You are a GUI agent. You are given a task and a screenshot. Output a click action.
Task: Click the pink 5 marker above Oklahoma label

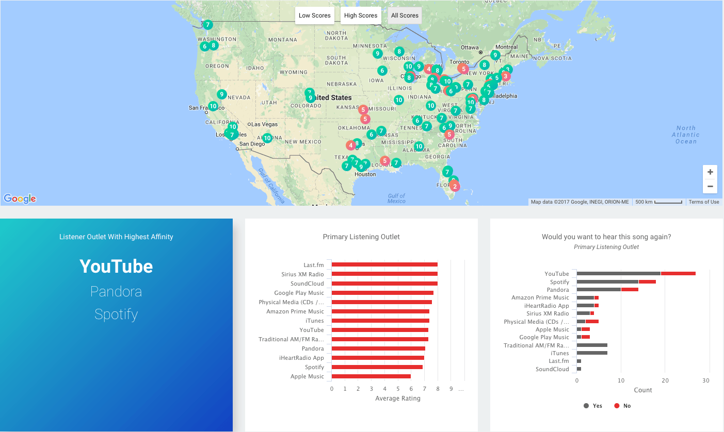point(365,119)
